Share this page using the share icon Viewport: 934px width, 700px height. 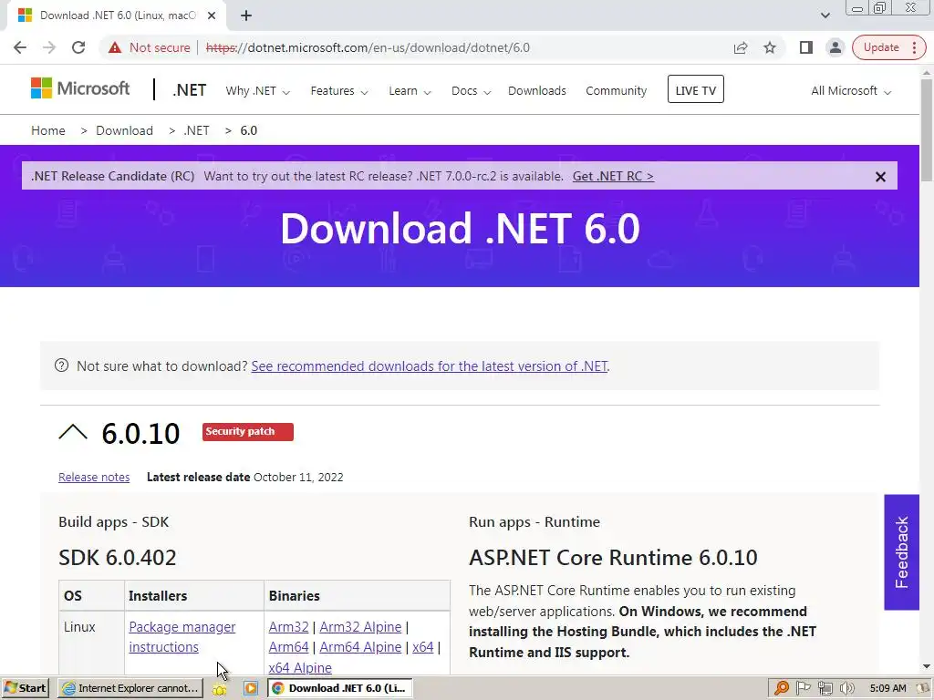[x=741, y=47]
